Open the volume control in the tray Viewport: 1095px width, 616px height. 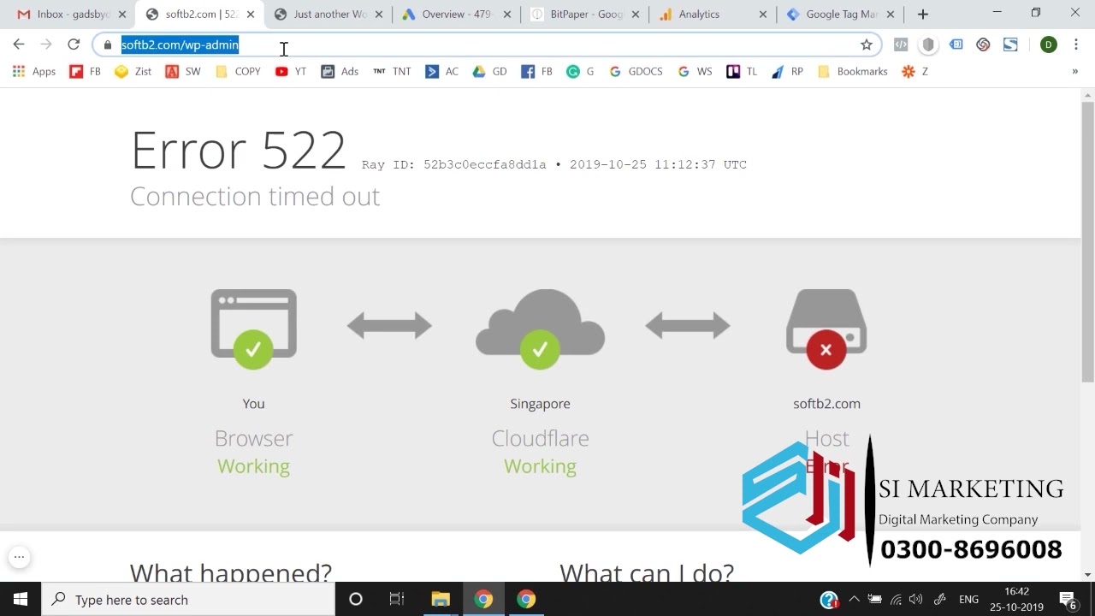(916, 600)
